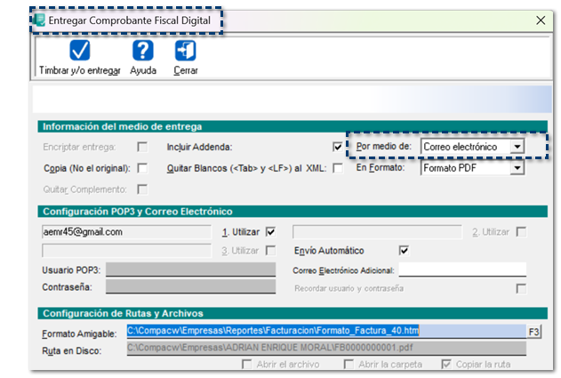Click the Correo Electrónico Adicional input field

tap(461, 269)
